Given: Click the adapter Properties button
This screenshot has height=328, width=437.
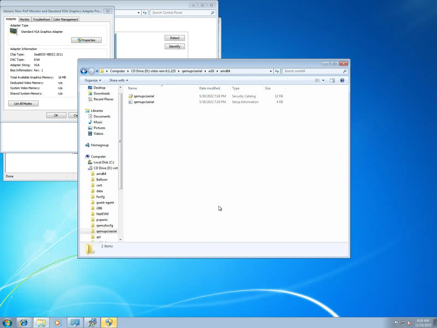Looking at the screenshot, I should click(86, 40).
